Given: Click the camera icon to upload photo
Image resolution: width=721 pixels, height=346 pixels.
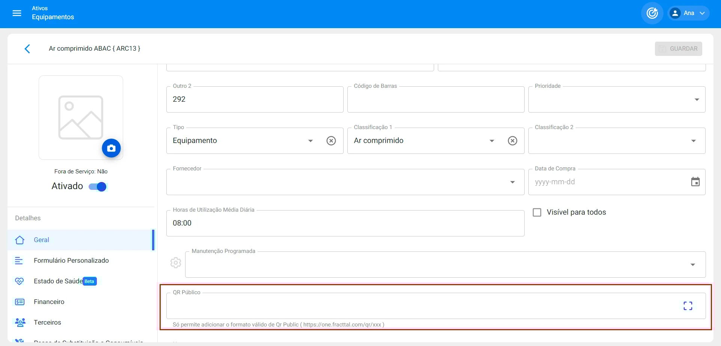Looking at the screenshot, I should 111,148.
